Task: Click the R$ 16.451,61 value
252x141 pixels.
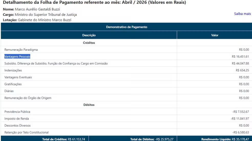Action: click(240, 57)
